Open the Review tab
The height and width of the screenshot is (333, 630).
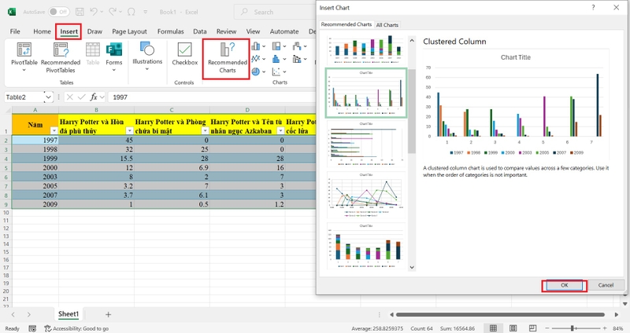coord(226,31)
